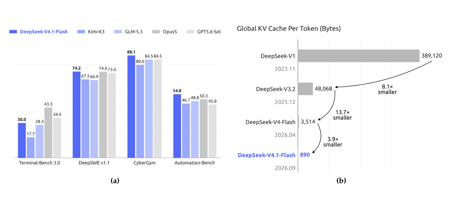Click the (b) subfigure caption
The image size is (465, 211).
coord(341,181)
